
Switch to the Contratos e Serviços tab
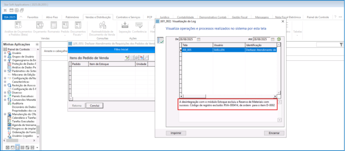click(128, 17)
